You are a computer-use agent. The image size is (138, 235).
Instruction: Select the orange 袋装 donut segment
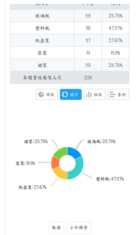pyautogui.click(x=55, y=163)
